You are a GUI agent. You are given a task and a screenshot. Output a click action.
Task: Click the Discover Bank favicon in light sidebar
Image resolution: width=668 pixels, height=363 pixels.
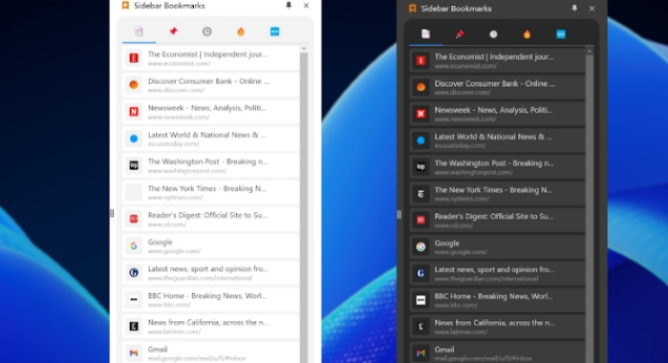[x=134, y=85]
